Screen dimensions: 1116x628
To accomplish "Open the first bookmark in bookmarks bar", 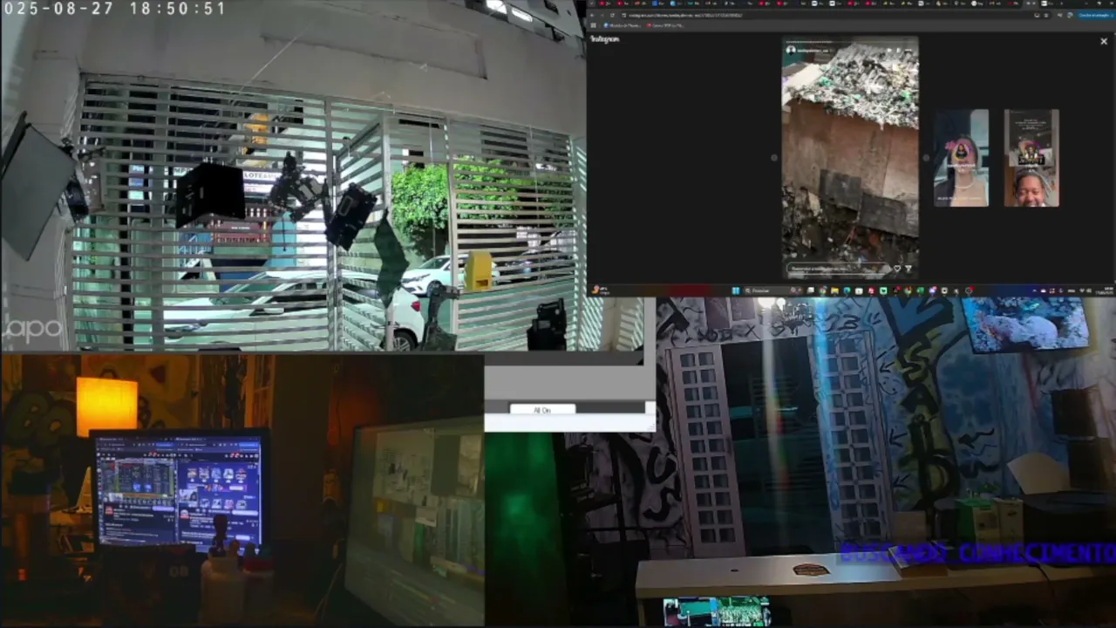I will pyautogui.click(x=623, y=25).
